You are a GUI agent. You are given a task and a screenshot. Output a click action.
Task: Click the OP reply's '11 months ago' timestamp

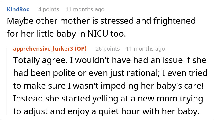[x=146, y=49]
